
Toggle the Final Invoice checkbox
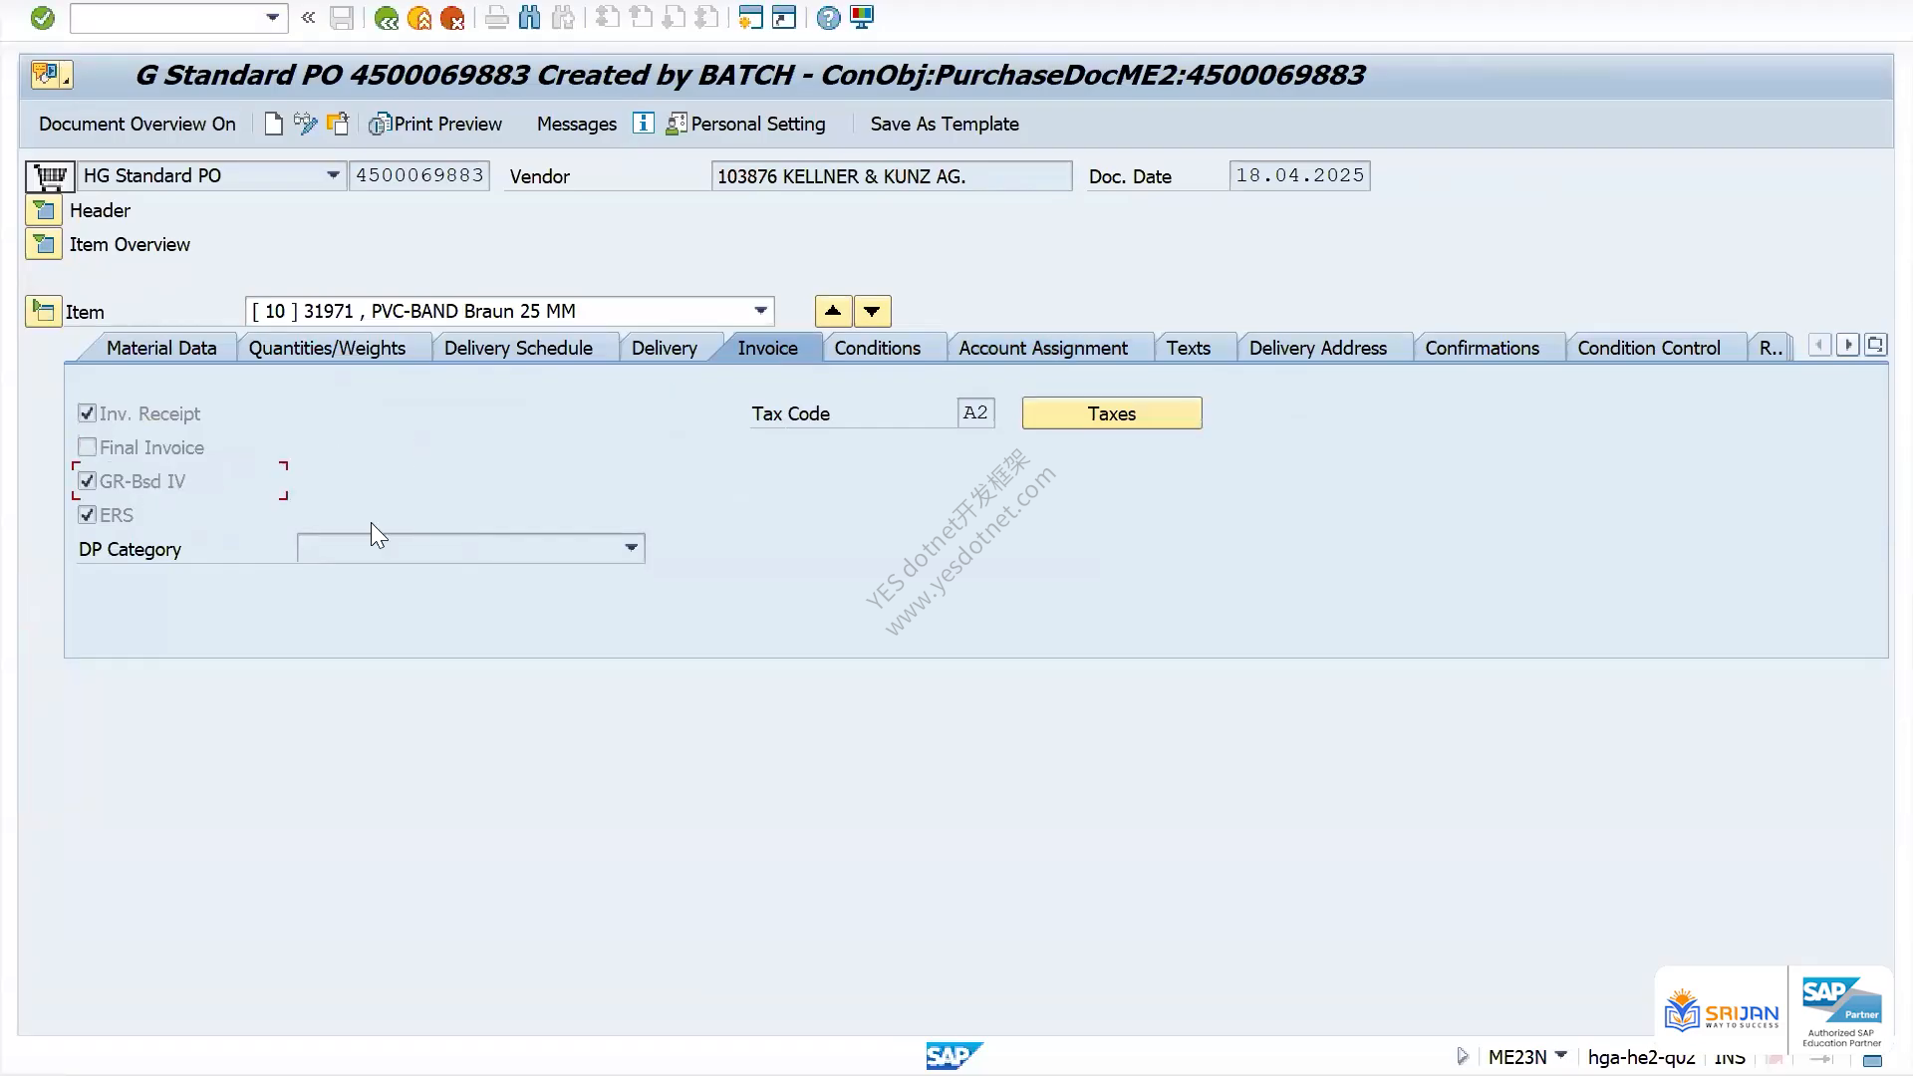[x=88, y=447]
